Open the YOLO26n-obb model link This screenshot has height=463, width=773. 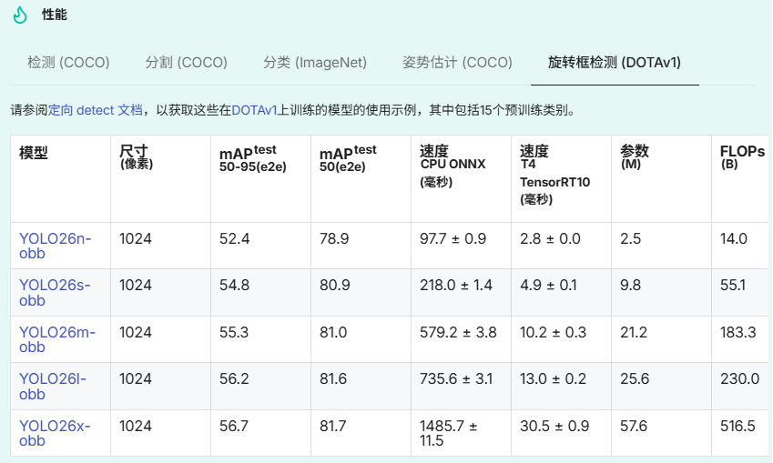[56, 246]
